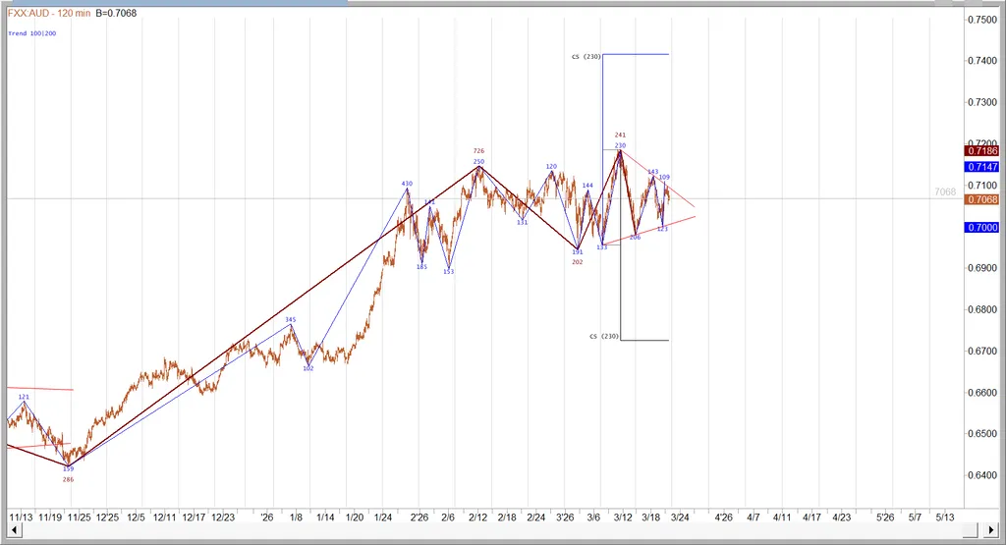Click the lower cs (230) target label
This screenshot has height=545, width=1006.
(x=603, y=337)
